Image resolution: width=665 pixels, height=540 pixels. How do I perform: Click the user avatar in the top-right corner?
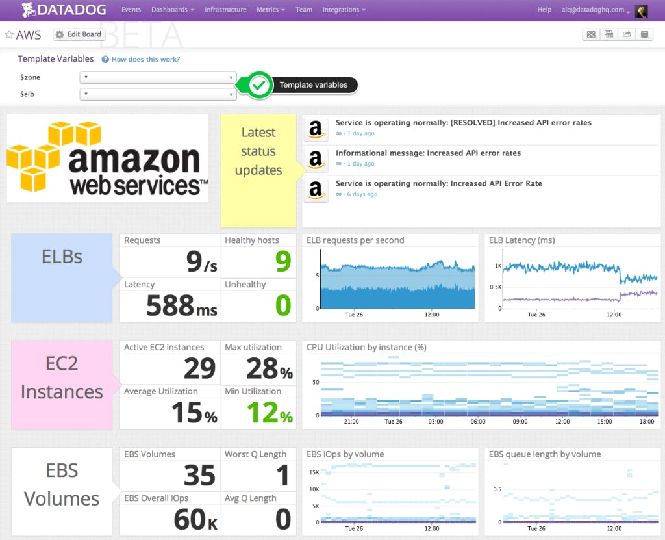point(642,11)
